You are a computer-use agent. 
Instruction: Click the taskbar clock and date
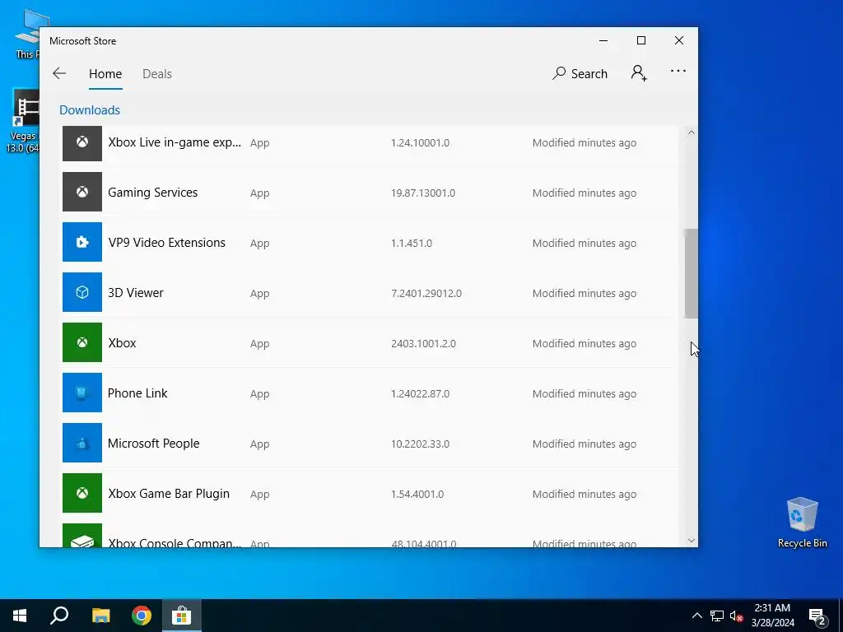point(772,616)
